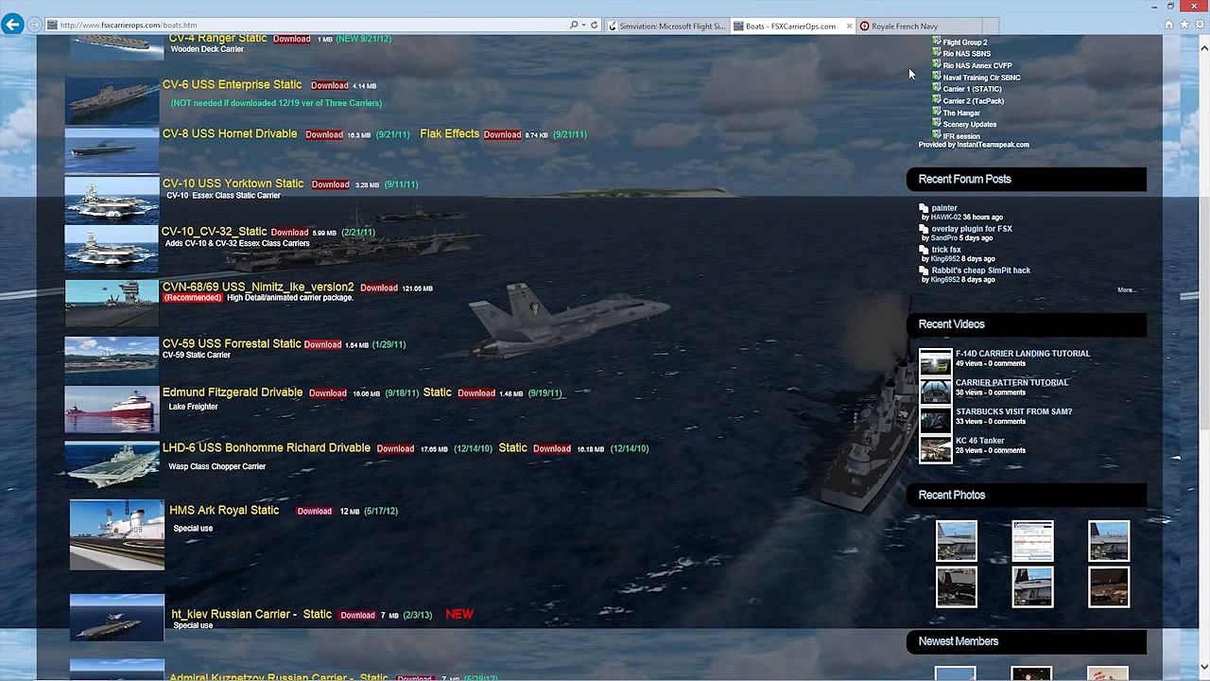
Task: Click the CV-6 USS Enterprise ship thumbnail
Action: [x=112, y=101]
